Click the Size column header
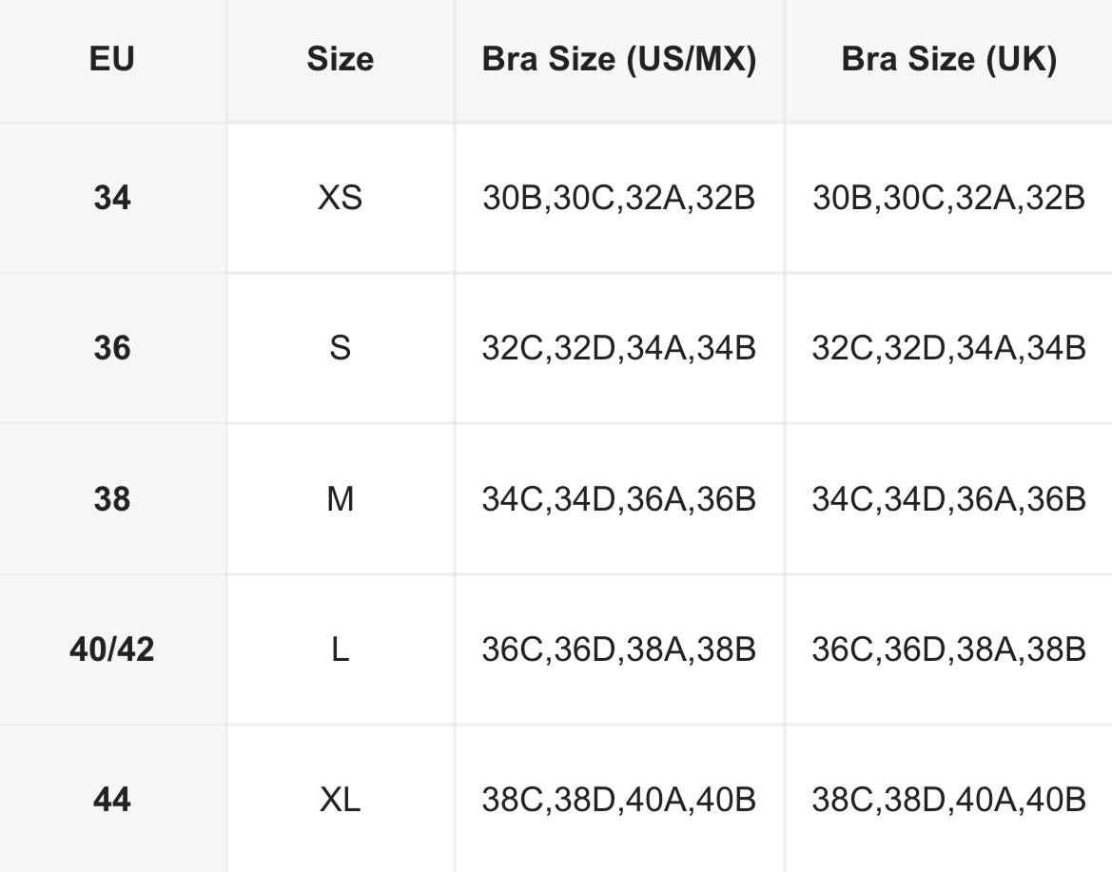This screenshot has width=1112, height=872. click(x=340, y=59)
